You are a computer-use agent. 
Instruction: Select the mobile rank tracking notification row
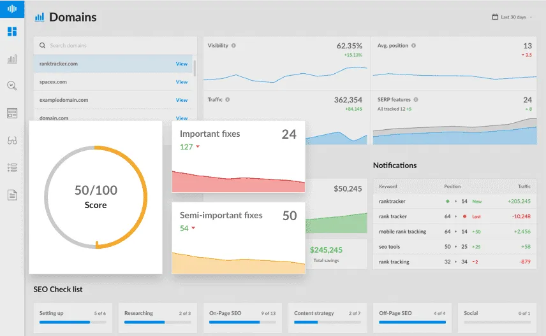(x=455, y=232)
